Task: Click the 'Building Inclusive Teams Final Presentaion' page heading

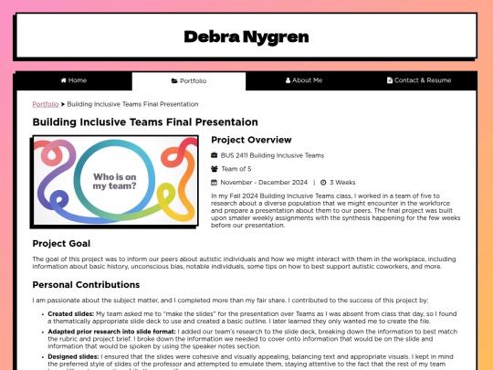Action: click(145, 122)
